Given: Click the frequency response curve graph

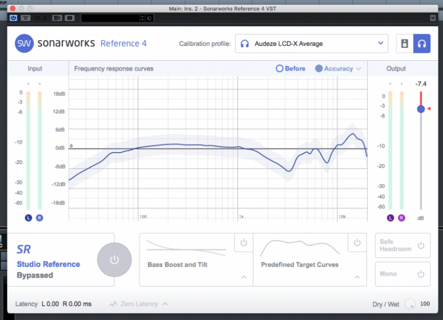Looking at the screenshot, I should click(218, 149).
